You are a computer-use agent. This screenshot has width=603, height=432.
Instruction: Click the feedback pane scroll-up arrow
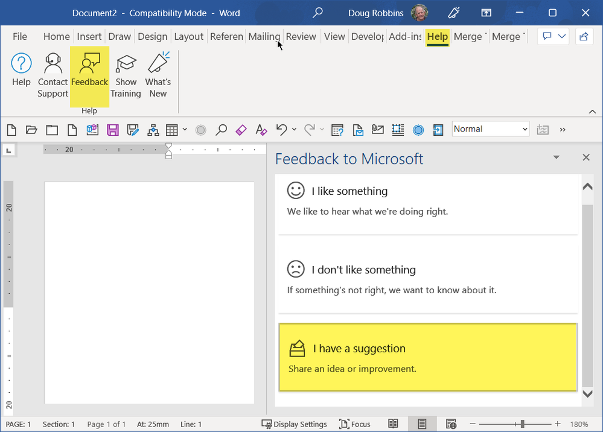coord(588,186)
